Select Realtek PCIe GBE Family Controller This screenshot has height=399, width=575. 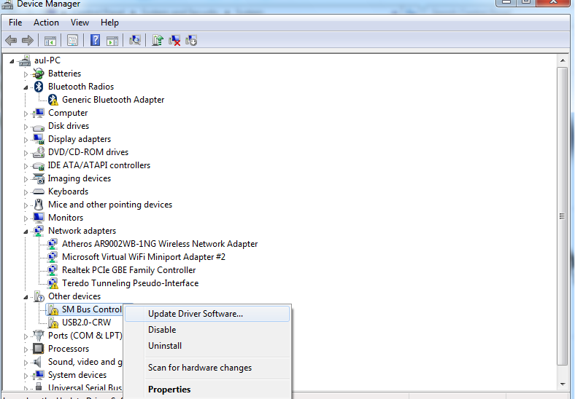click(128, 271)
